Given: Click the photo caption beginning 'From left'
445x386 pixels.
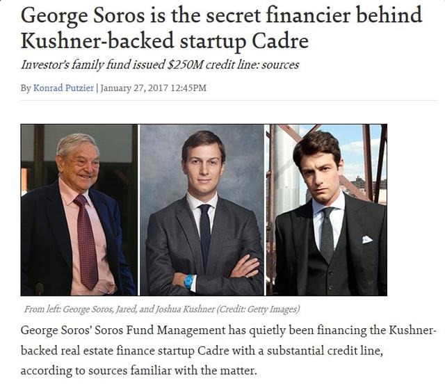Looking at the screenshot, I should click(161, 309).
